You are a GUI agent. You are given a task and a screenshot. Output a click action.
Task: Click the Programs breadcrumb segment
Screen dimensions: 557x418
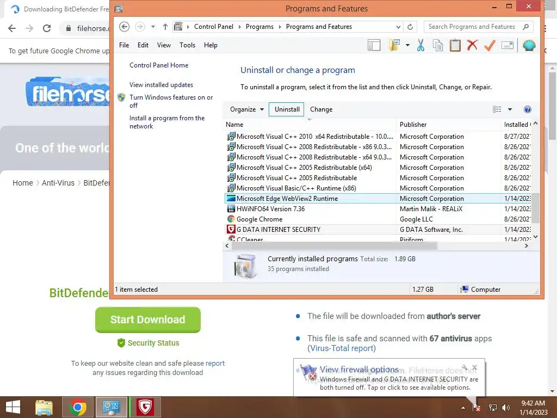[259, 27]
